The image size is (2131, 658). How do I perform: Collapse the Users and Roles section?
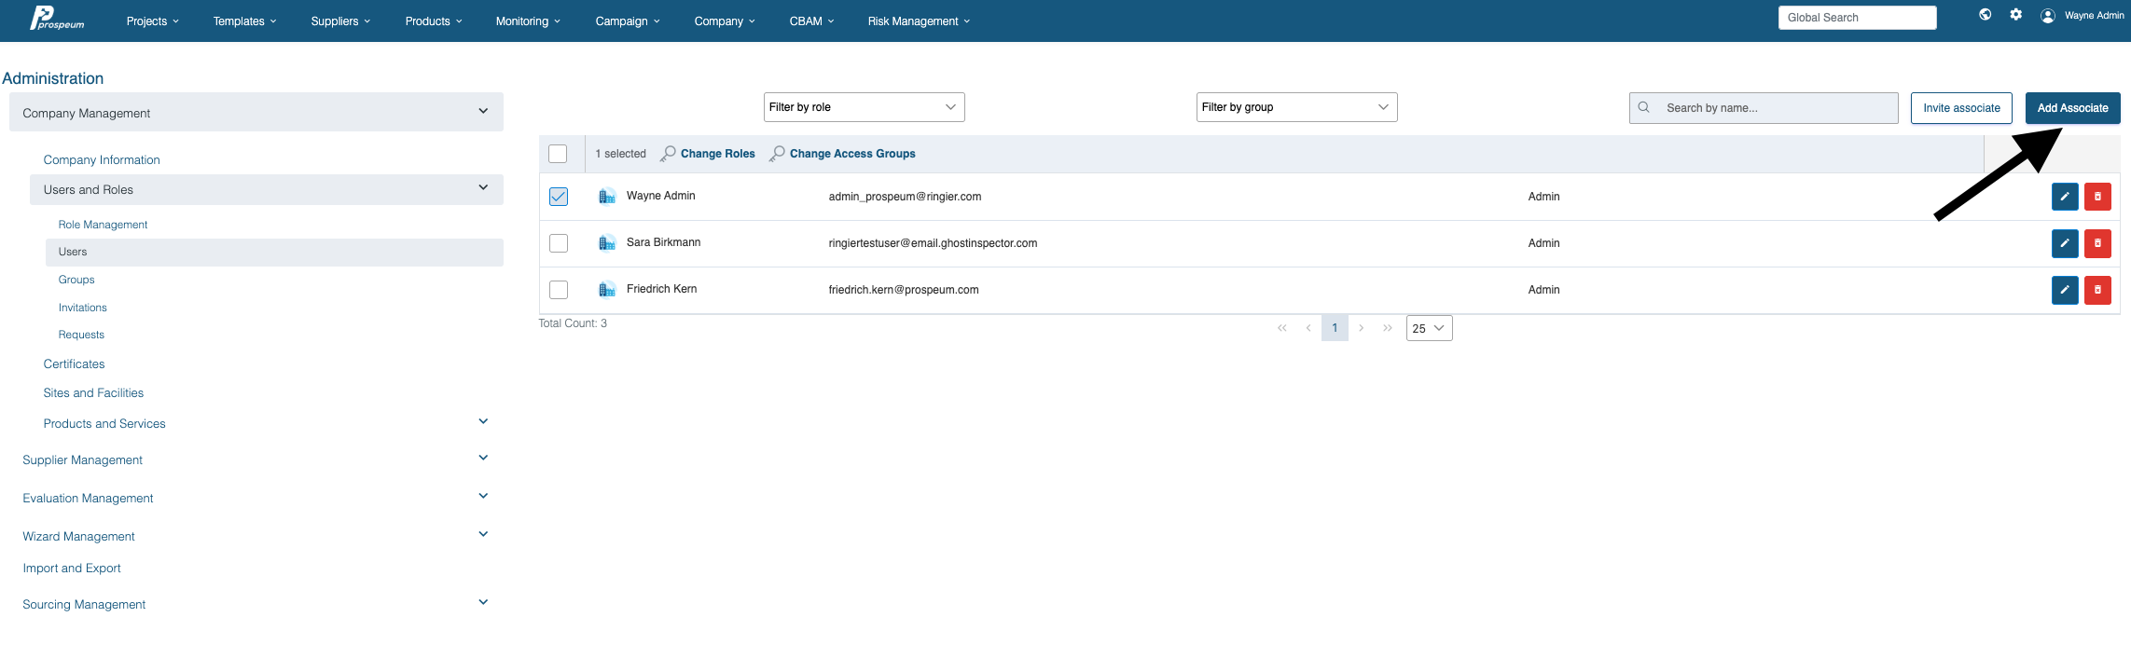(267, 189)
